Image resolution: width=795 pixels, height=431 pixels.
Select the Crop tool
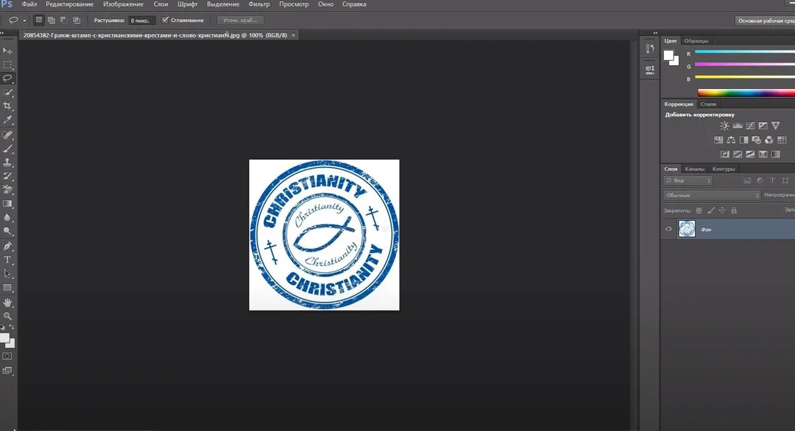pos(8,105)
